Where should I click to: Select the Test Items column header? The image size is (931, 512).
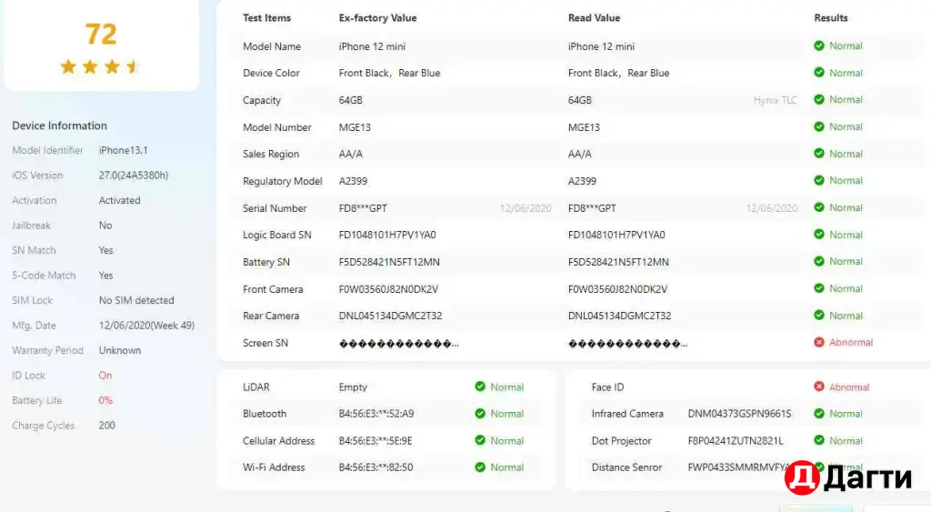coord(266,18)
